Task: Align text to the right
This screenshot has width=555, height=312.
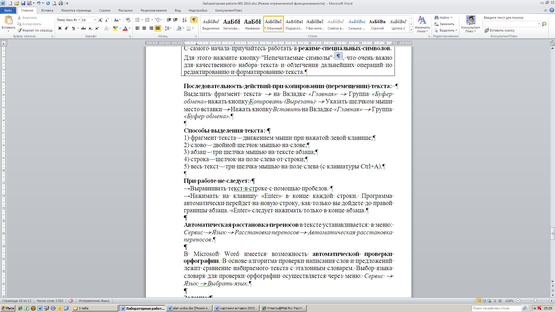Action: pyautogui.click(x=151, y=28)
